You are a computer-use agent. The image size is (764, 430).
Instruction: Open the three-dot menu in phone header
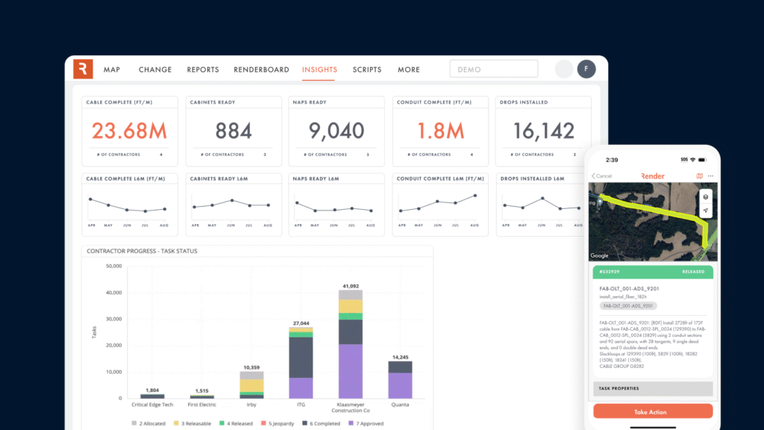pos(710,176)
